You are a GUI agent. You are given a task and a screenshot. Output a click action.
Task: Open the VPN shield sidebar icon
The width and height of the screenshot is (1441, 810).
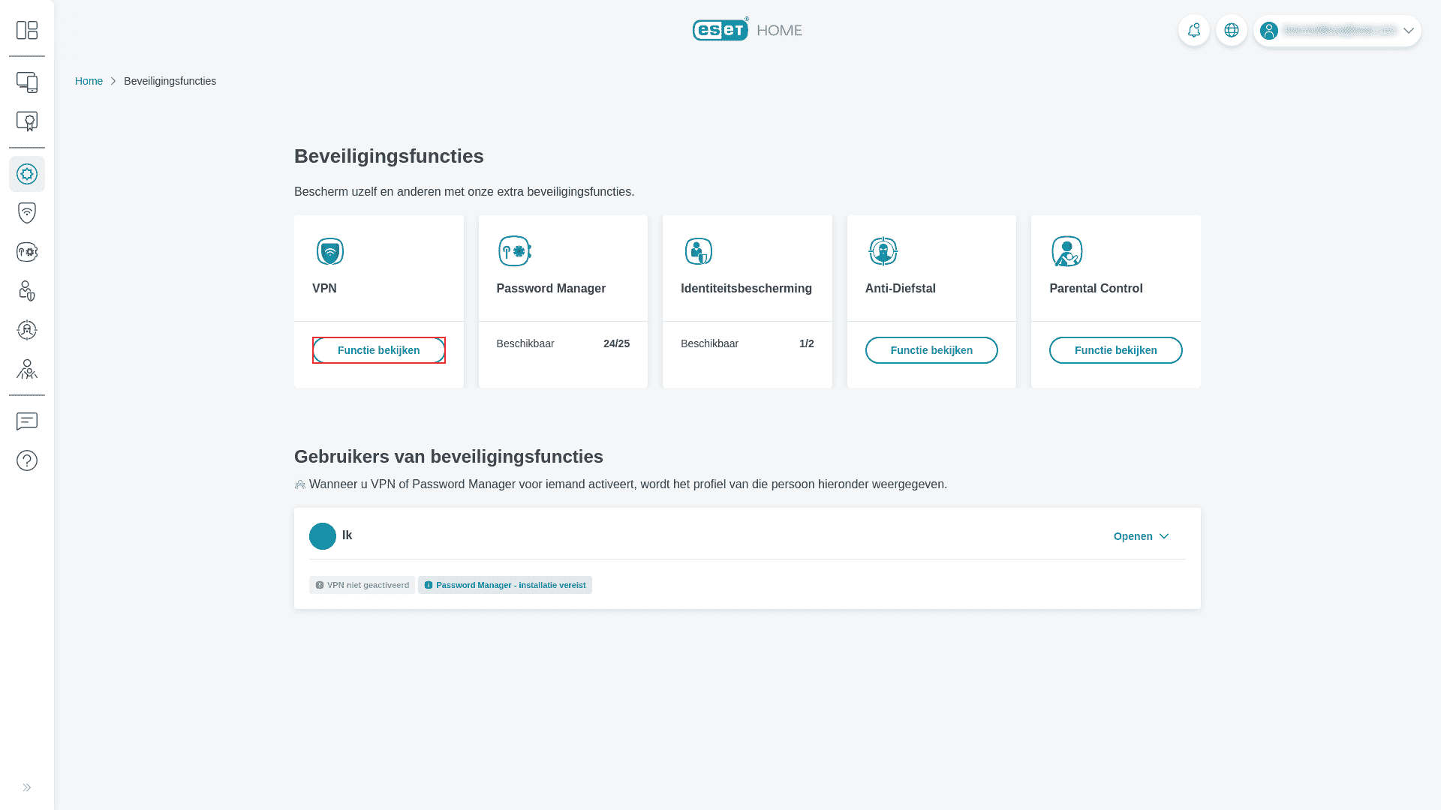tap(27, 213)
